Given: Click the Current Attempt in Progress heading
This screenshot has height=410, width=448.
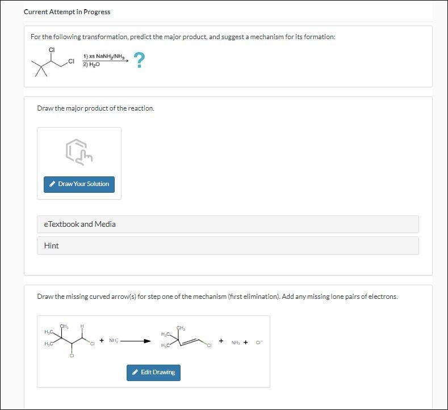Looking at the screenshot, I should (67, 12).
